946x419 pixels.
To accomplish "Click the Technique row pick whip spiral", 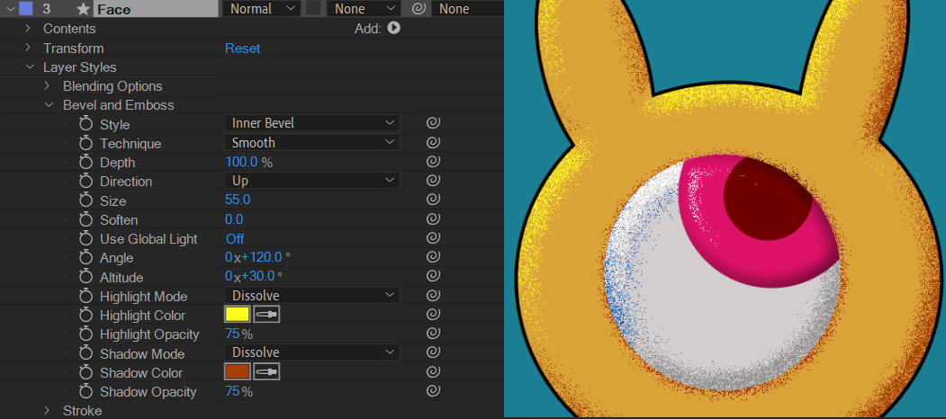I will [433, 143].
